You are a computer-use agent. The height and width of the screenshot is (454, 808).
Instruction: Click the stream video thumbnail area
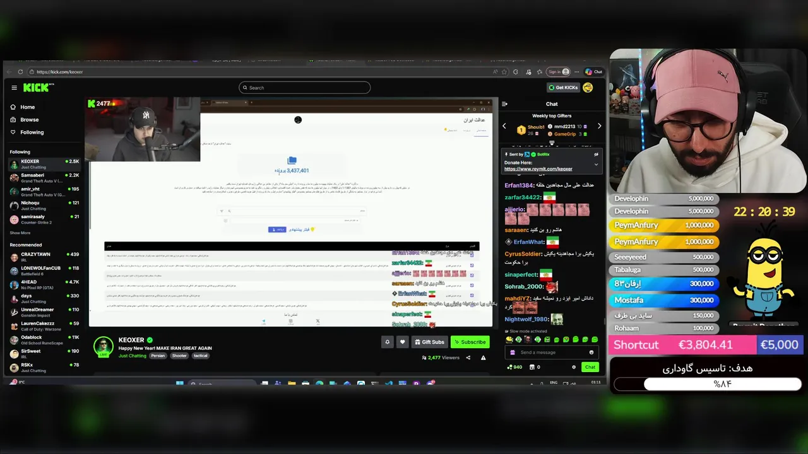[292, 212]
